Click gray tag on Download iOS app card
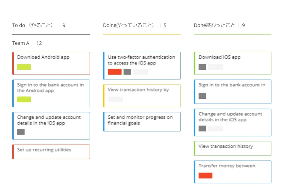 202,67
